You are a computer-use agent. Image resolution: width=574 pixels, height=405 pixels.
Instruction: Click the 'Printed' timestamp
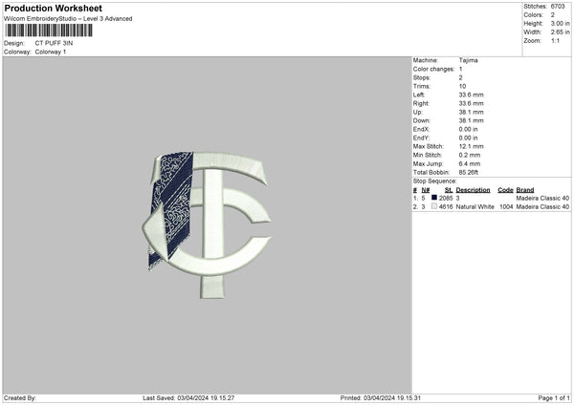[x=381, y=398]
